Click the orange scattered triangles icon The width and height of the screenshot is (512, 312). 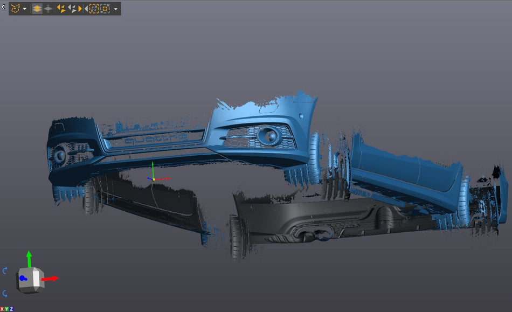(x=61, y=9)
